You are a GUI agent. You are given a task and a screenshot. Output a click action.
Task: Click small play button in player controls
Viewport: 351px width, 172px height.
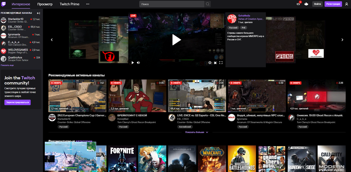coord(133,62)
